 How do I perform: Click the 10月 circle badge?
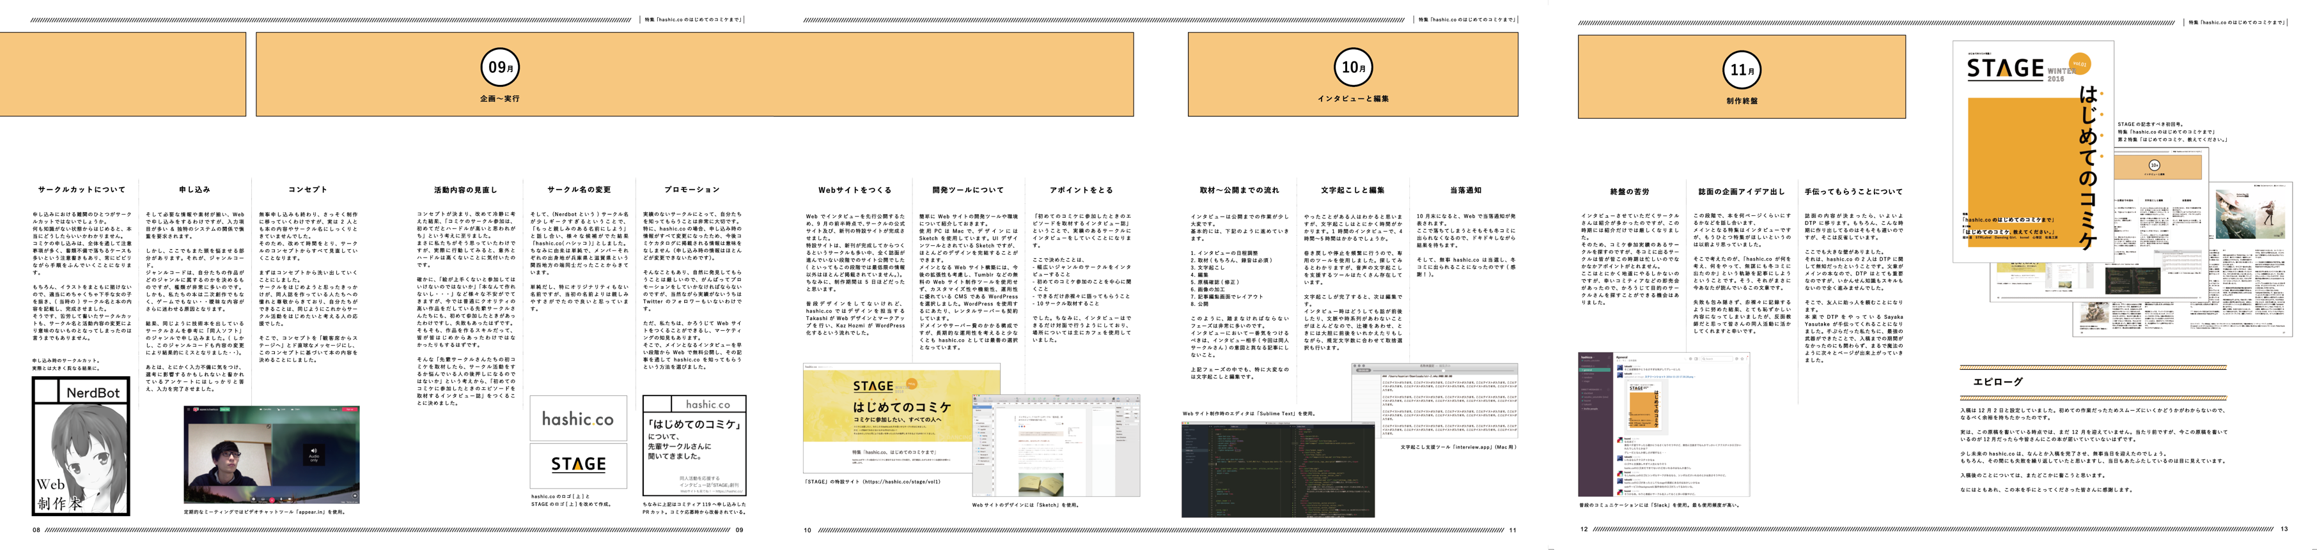[1353, 68]
